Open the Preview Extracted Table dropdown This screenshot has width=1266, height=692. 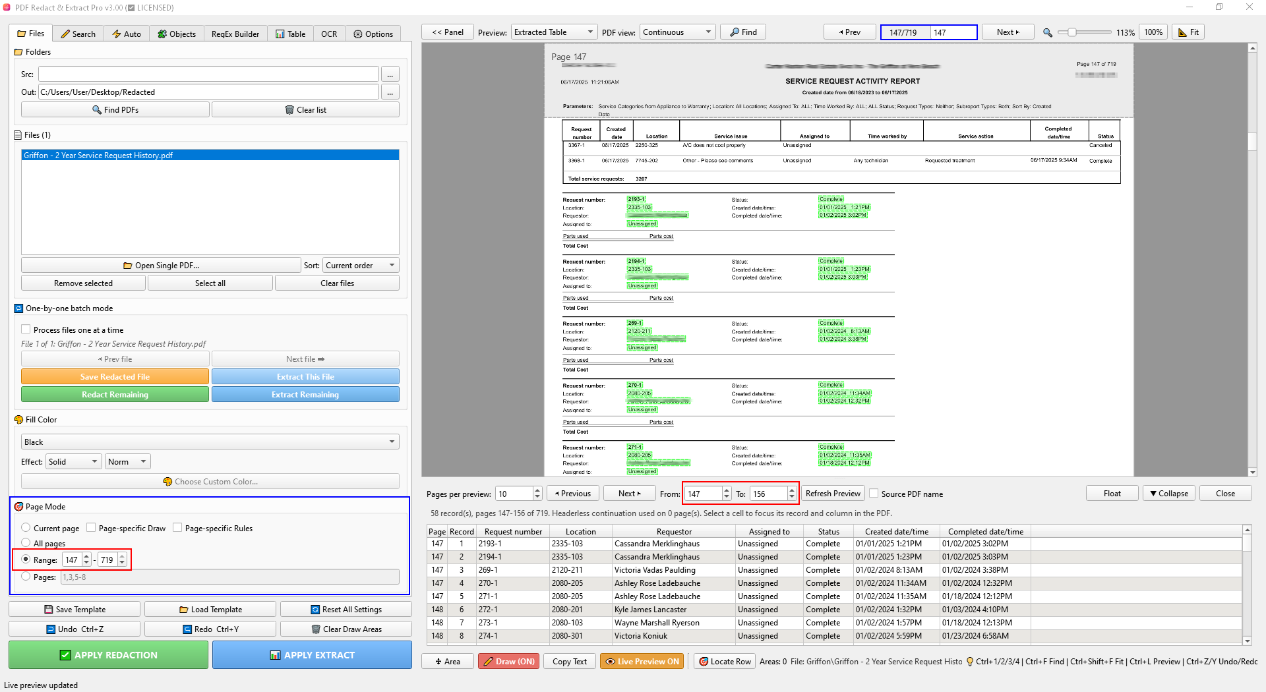click(554, 32)
